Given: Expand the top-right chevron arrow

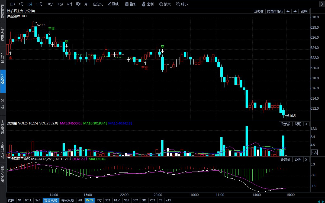Looking at the screenshot, I should (x=322, y=4).
